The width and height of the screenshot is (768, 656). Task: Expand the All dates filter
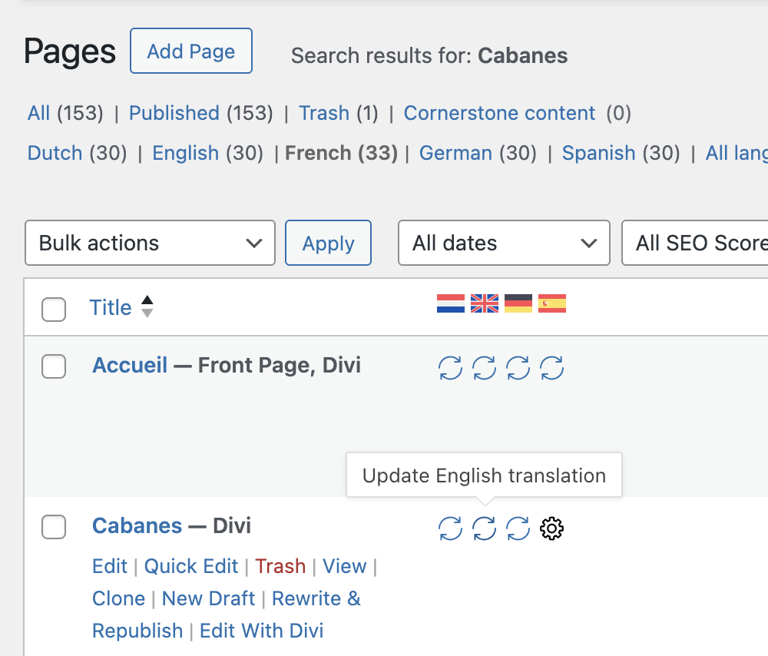504,243
